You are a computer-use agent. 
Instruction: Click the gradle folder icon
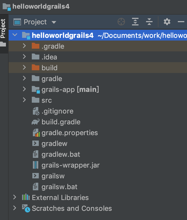[36, 78]
